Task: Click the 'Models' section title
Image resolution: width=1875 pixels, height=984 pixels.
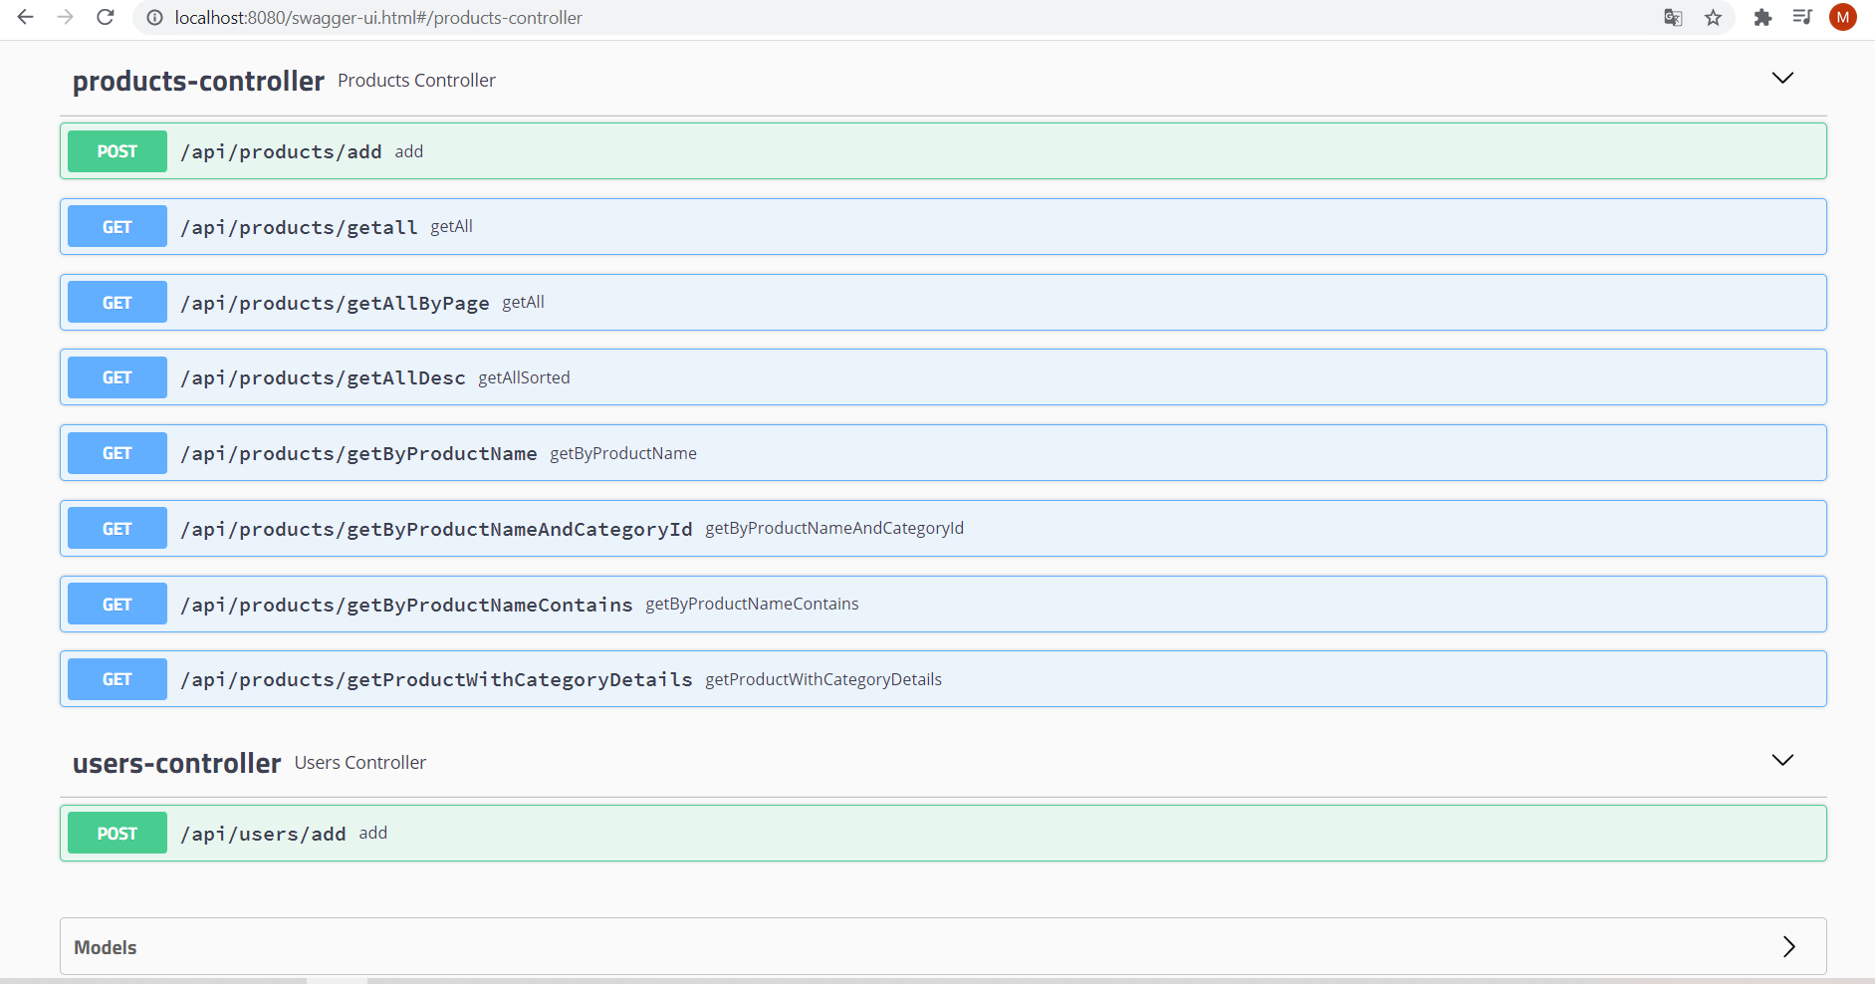Action: [106, 947]
